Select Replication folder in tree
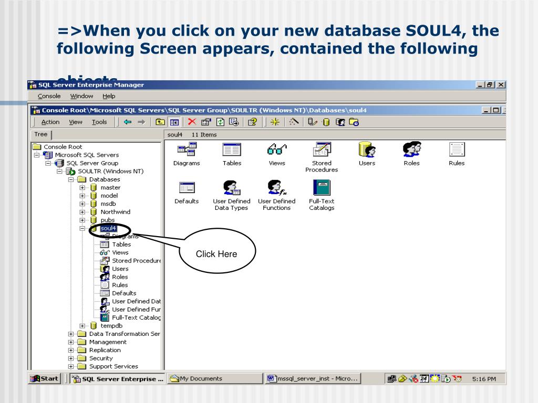The width and height of the screenshot is (538, 403). [x=105, y=350]
